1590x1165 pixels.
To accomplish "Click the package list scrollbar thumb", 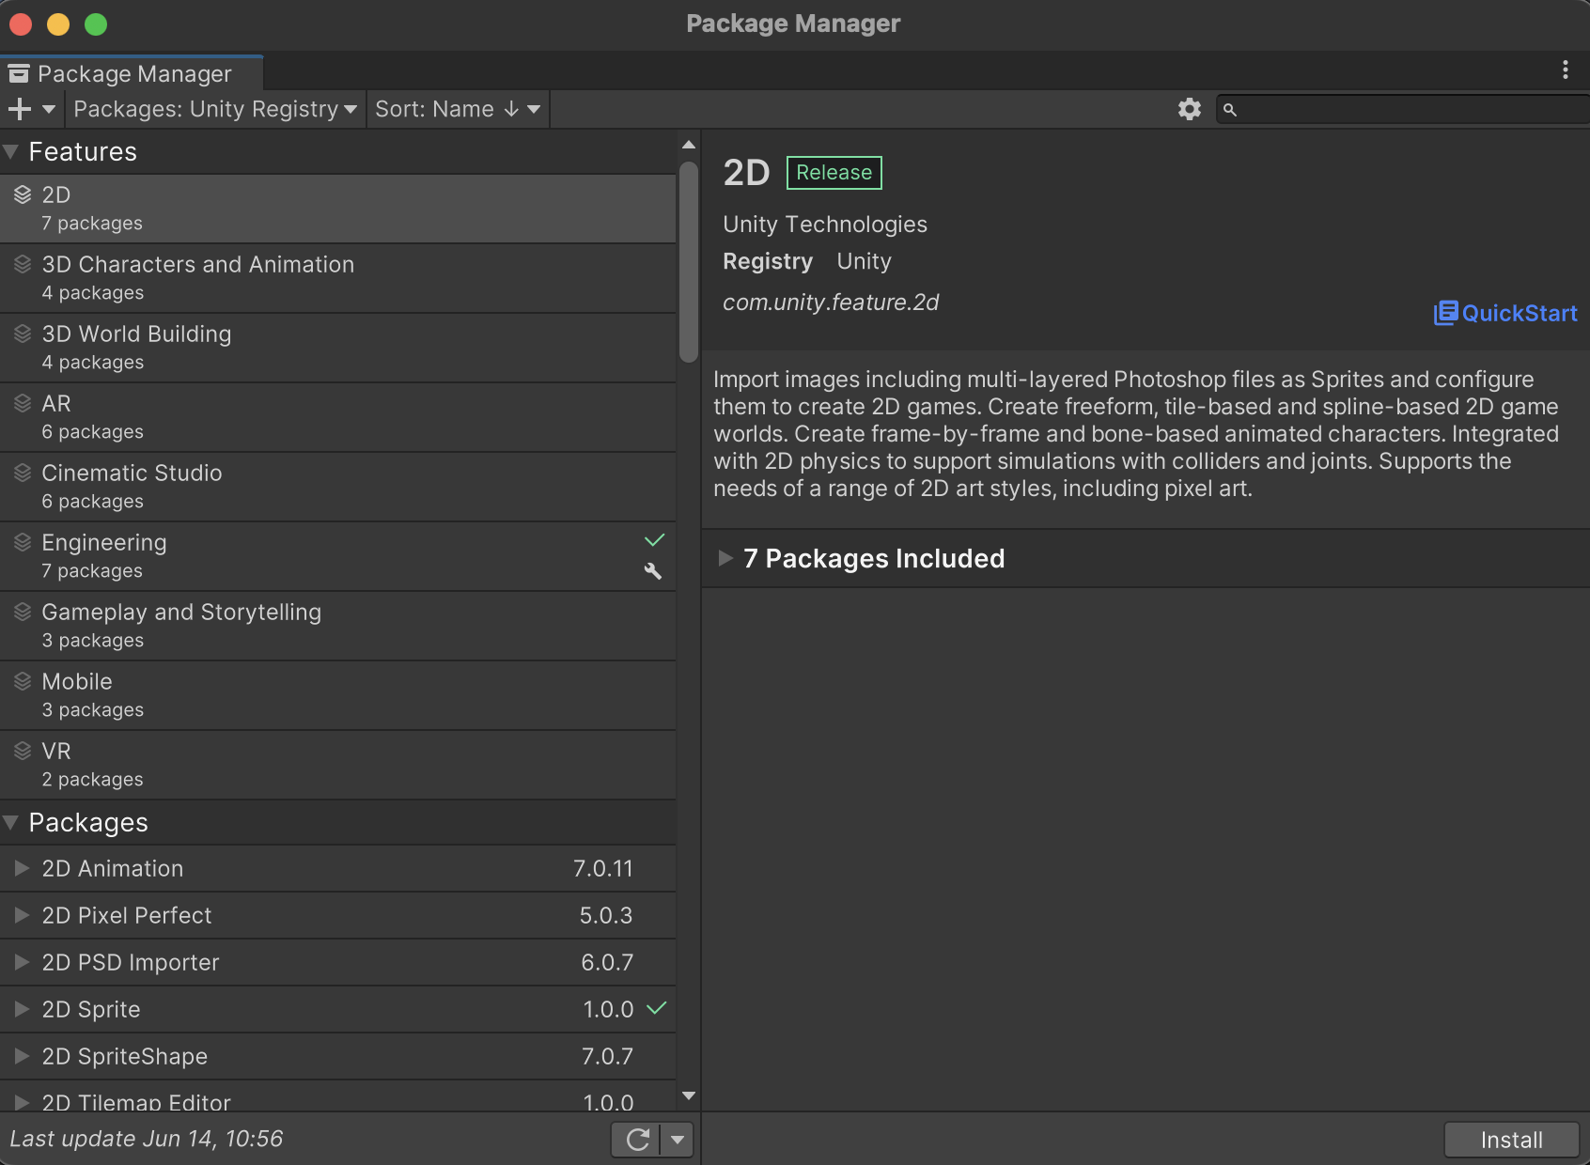I will 689,261.
